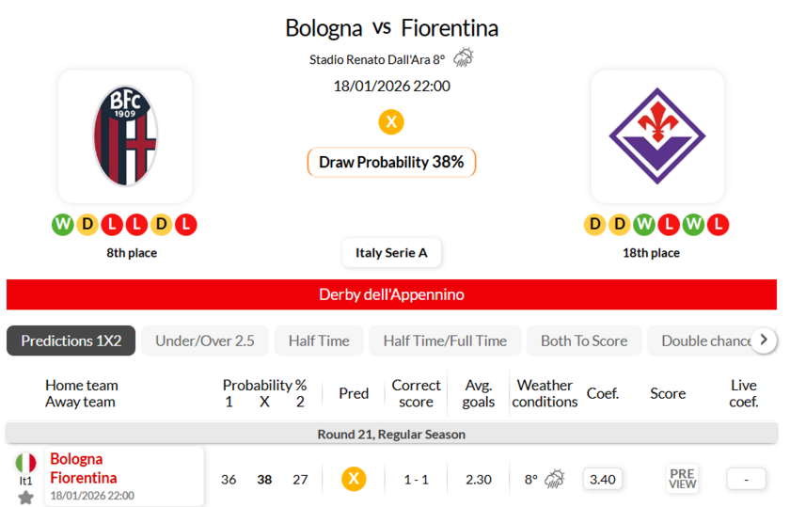Screen dimensions: 790x507
Task: Switch to Half Time/Full Time tab
Action: tap(445, 341)
